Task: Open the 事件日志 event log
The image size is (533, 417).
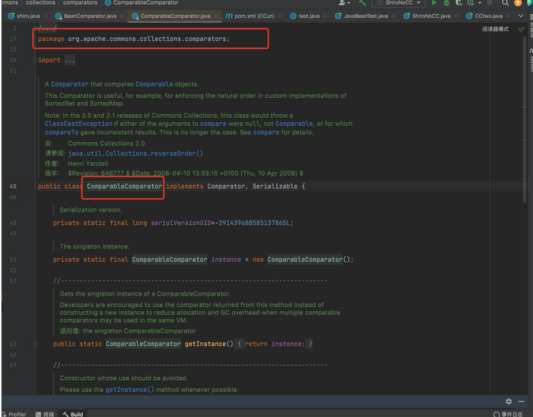Action: (508, 414)
